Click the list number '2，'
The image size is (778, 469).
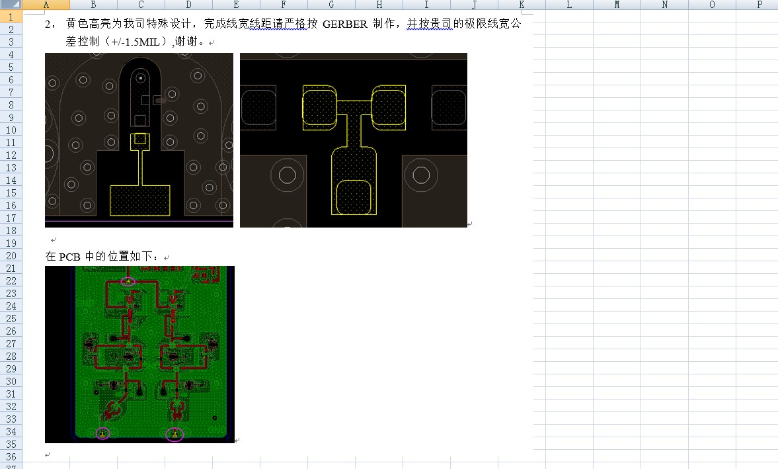[x=50, y=24]
